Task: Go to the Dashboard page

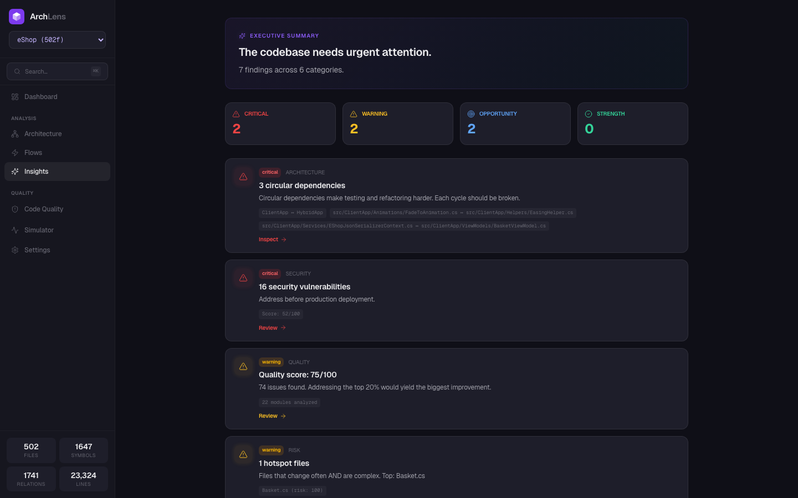Action: 40,97
